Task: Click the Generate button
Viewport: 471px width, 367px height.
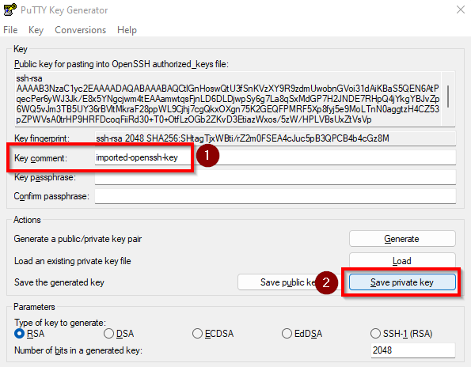Action: (x=402, y=239)
